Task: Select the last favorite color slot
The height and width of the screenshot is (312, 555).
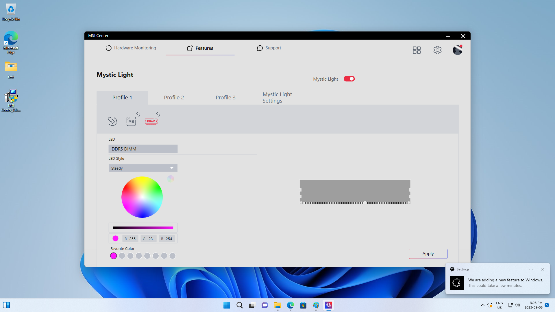Action: coord(173,256)
